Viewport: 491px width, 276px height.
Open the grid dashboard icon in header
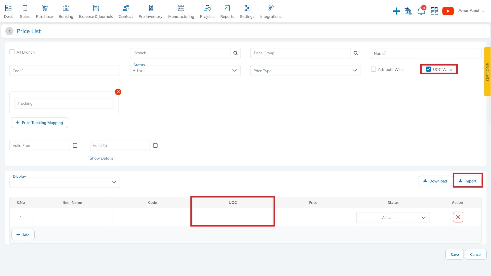pyautogui.click(x=434, y=11)
